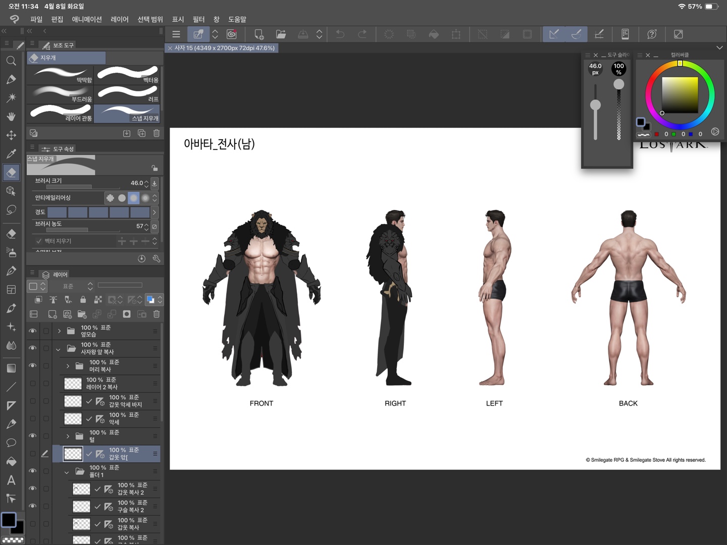Select the Correct line tool
Screen dimensions: 727x545
point(11,499)
